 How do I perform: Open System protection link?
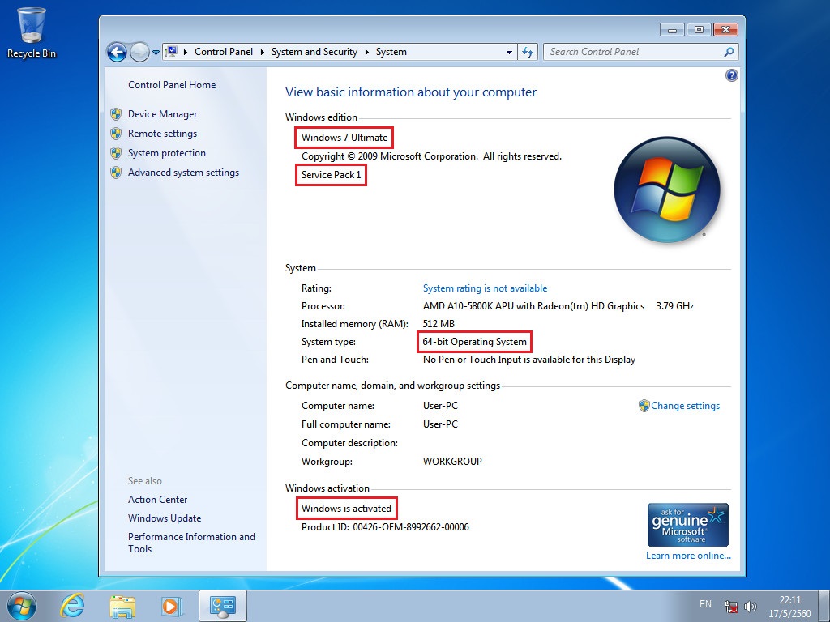pos(167,153)
